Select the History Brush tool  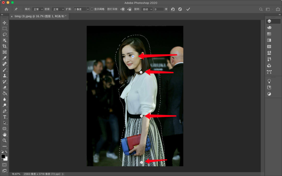[4, 82]
